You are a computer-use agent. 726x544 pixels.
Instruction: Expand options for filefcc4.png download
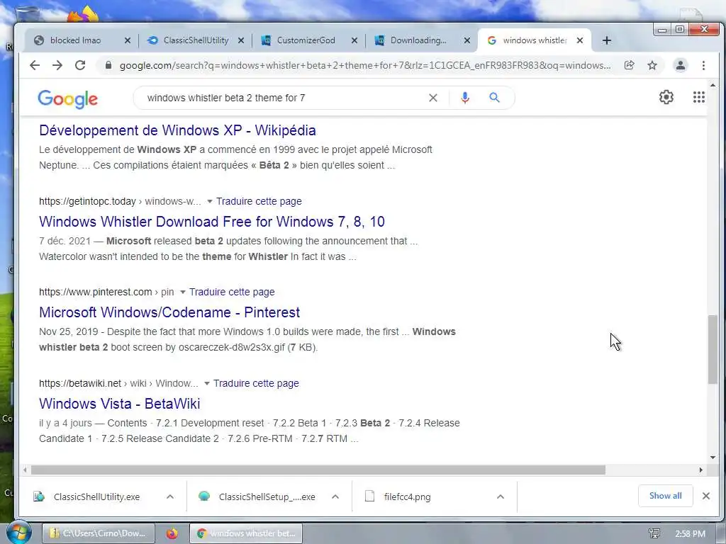click(500, 497)
